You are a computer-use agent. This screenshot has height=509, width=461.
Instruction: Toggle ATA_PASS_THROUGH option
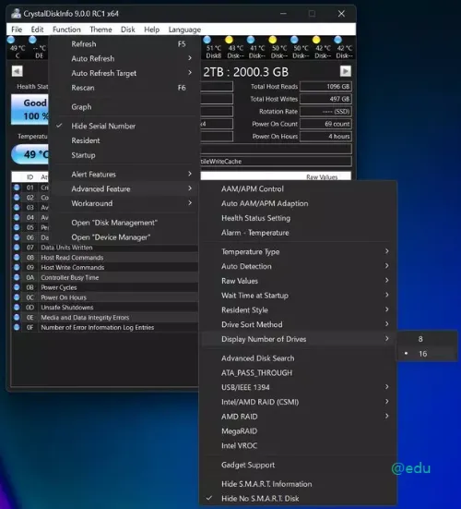tap(298, 372)
